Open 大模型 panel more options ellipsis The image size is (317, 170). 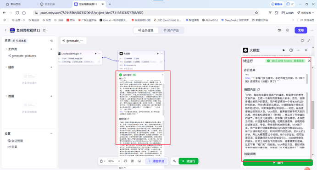298,50
